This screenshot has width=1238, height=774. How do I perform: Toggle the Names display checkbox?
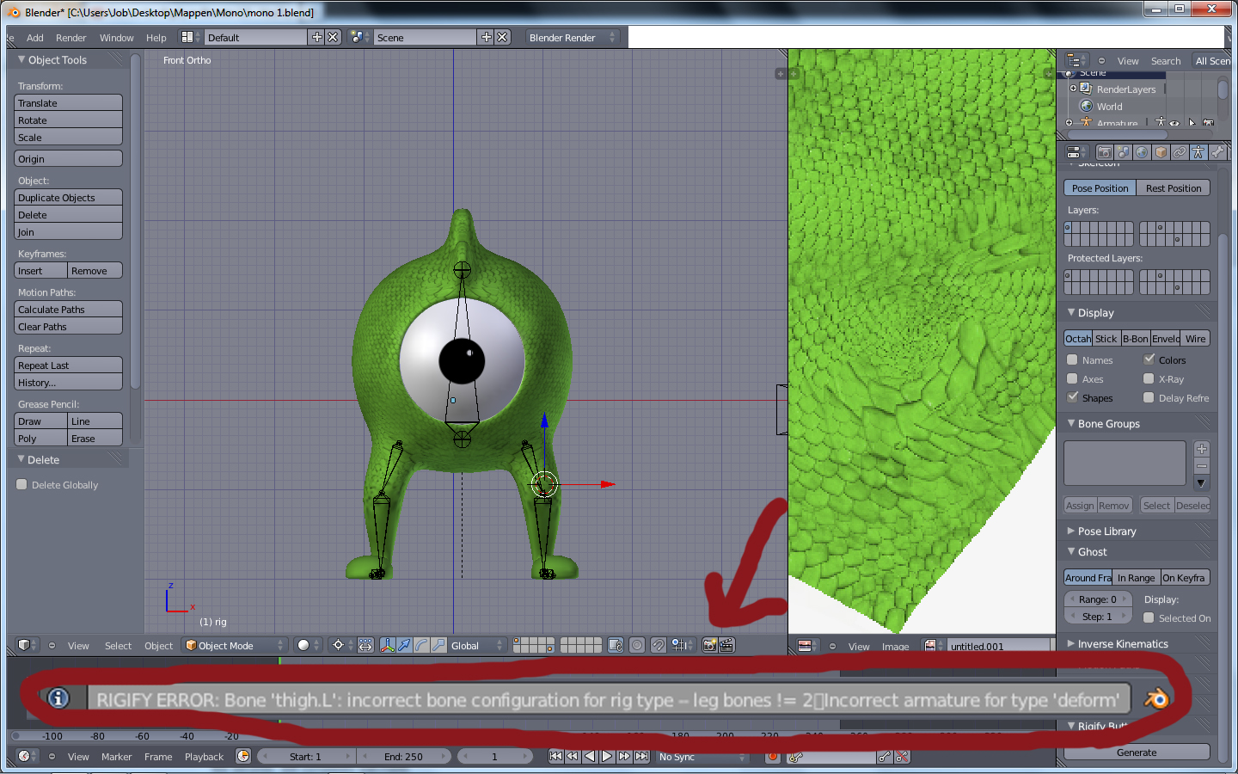click(1072, 359)
